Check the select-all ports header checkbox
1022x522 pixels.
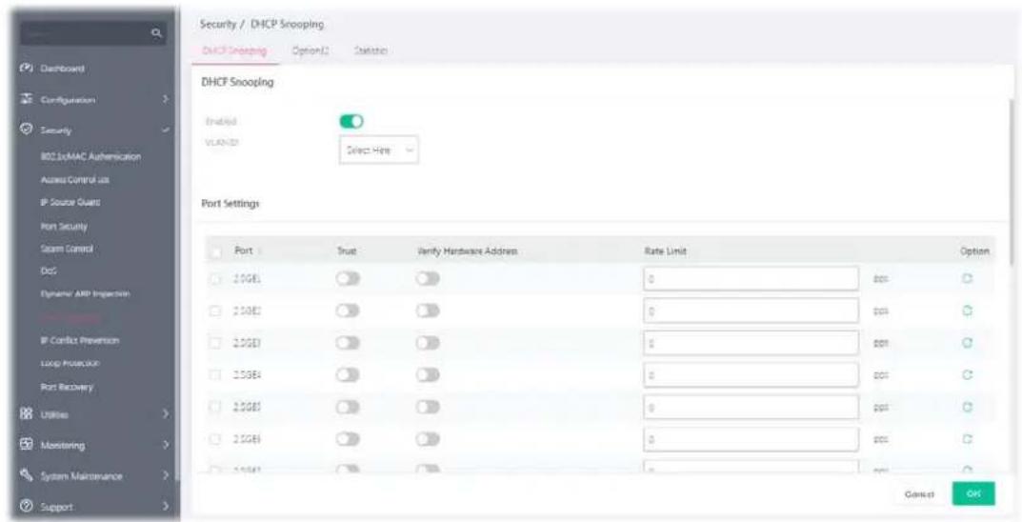pos(215,251)
